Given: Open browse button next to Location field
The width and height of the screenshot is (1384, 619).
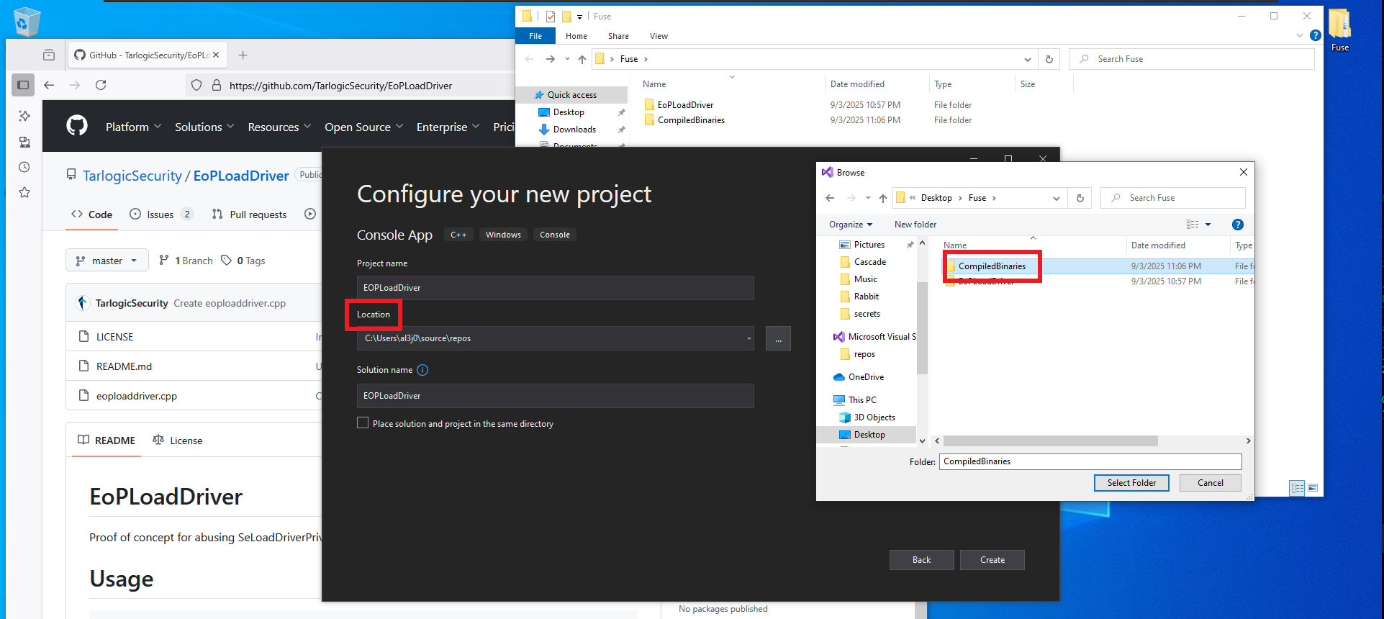Looking at the screenshot, I should tap(778, 338).
